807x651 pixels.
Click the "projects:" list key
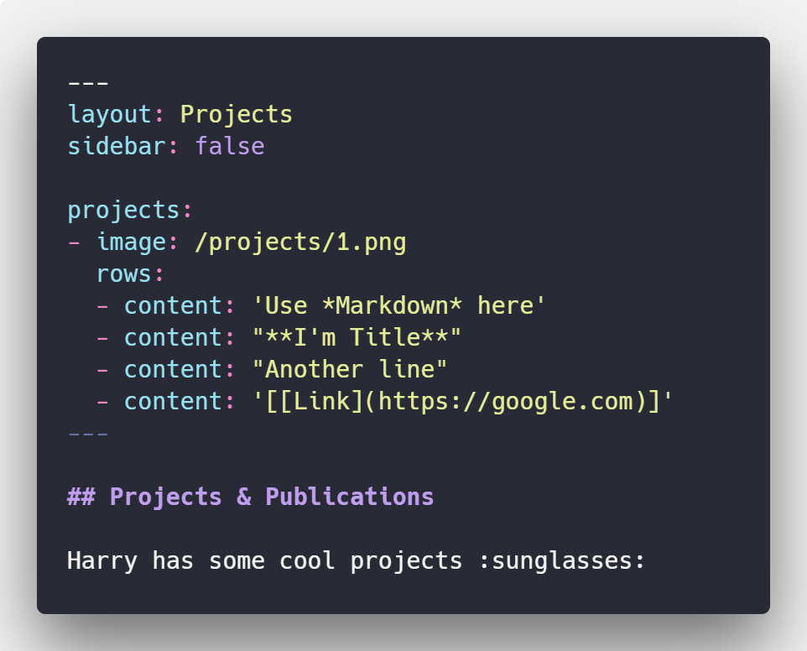click(x=124, y=210)
